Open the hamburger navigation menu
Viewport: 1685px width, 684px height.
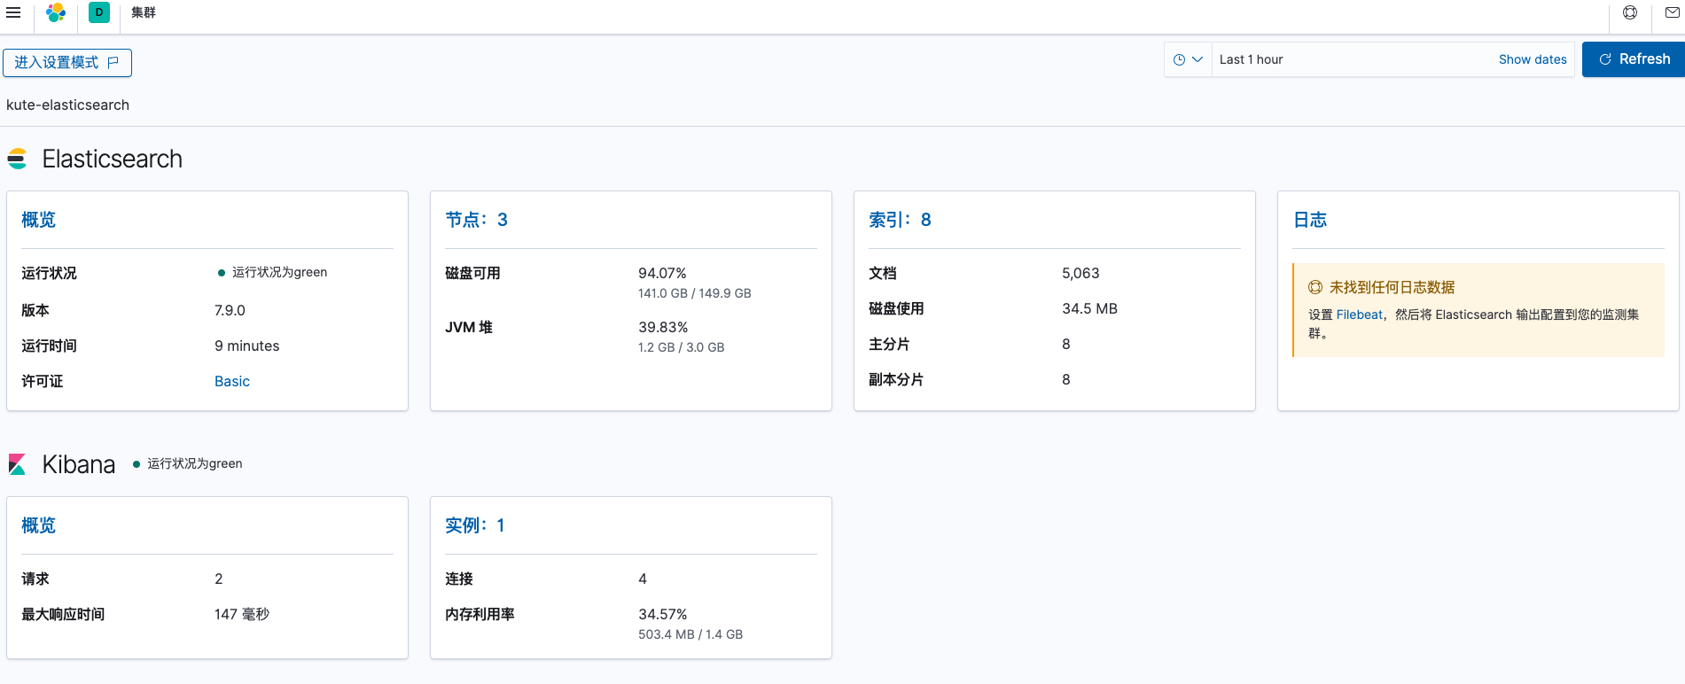click(x=13, y=12)
